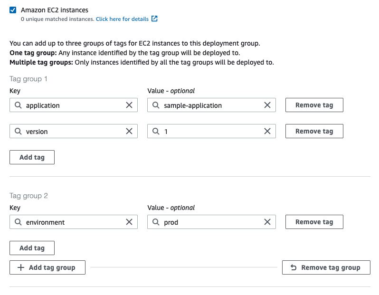Clear the 'version' key with its X icon
The height and width of the screenshot is (295, 379).
[x=129, y=131]
